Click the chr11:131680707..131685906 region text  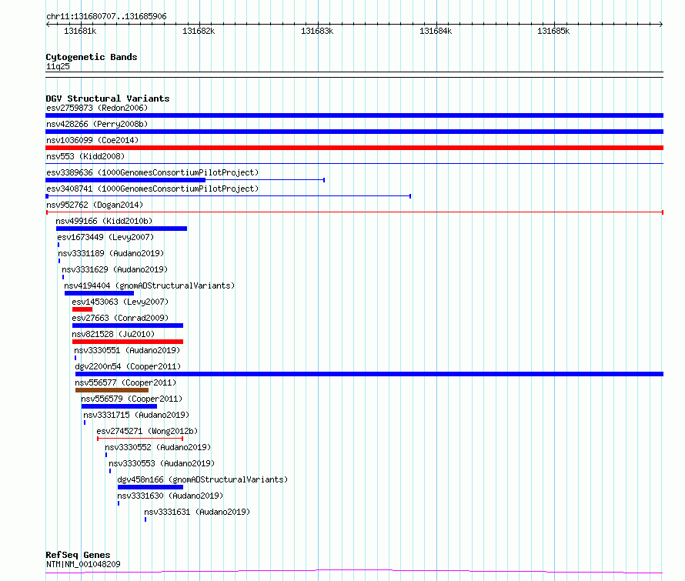click(x=106, y=17)
